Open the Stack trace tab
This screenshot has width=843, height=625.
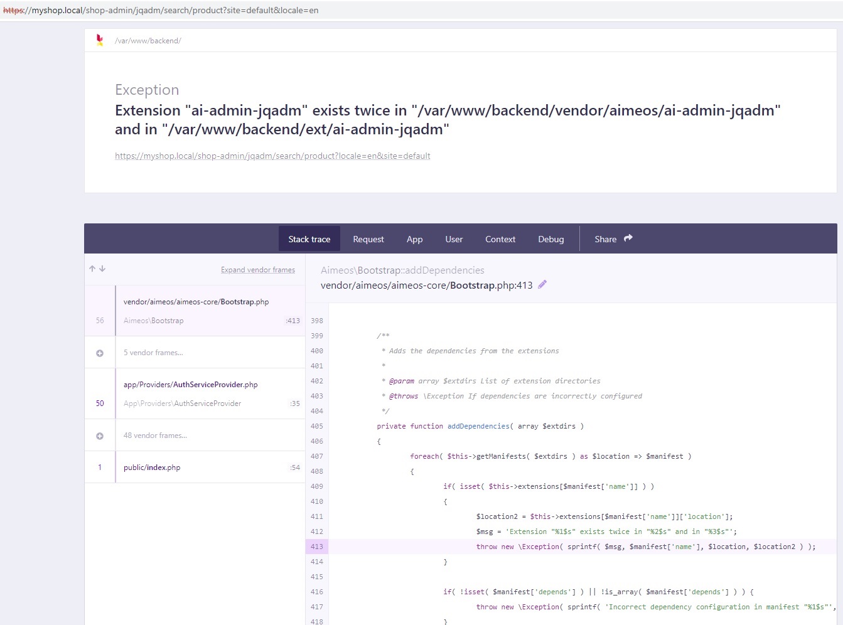click(309, 239)
